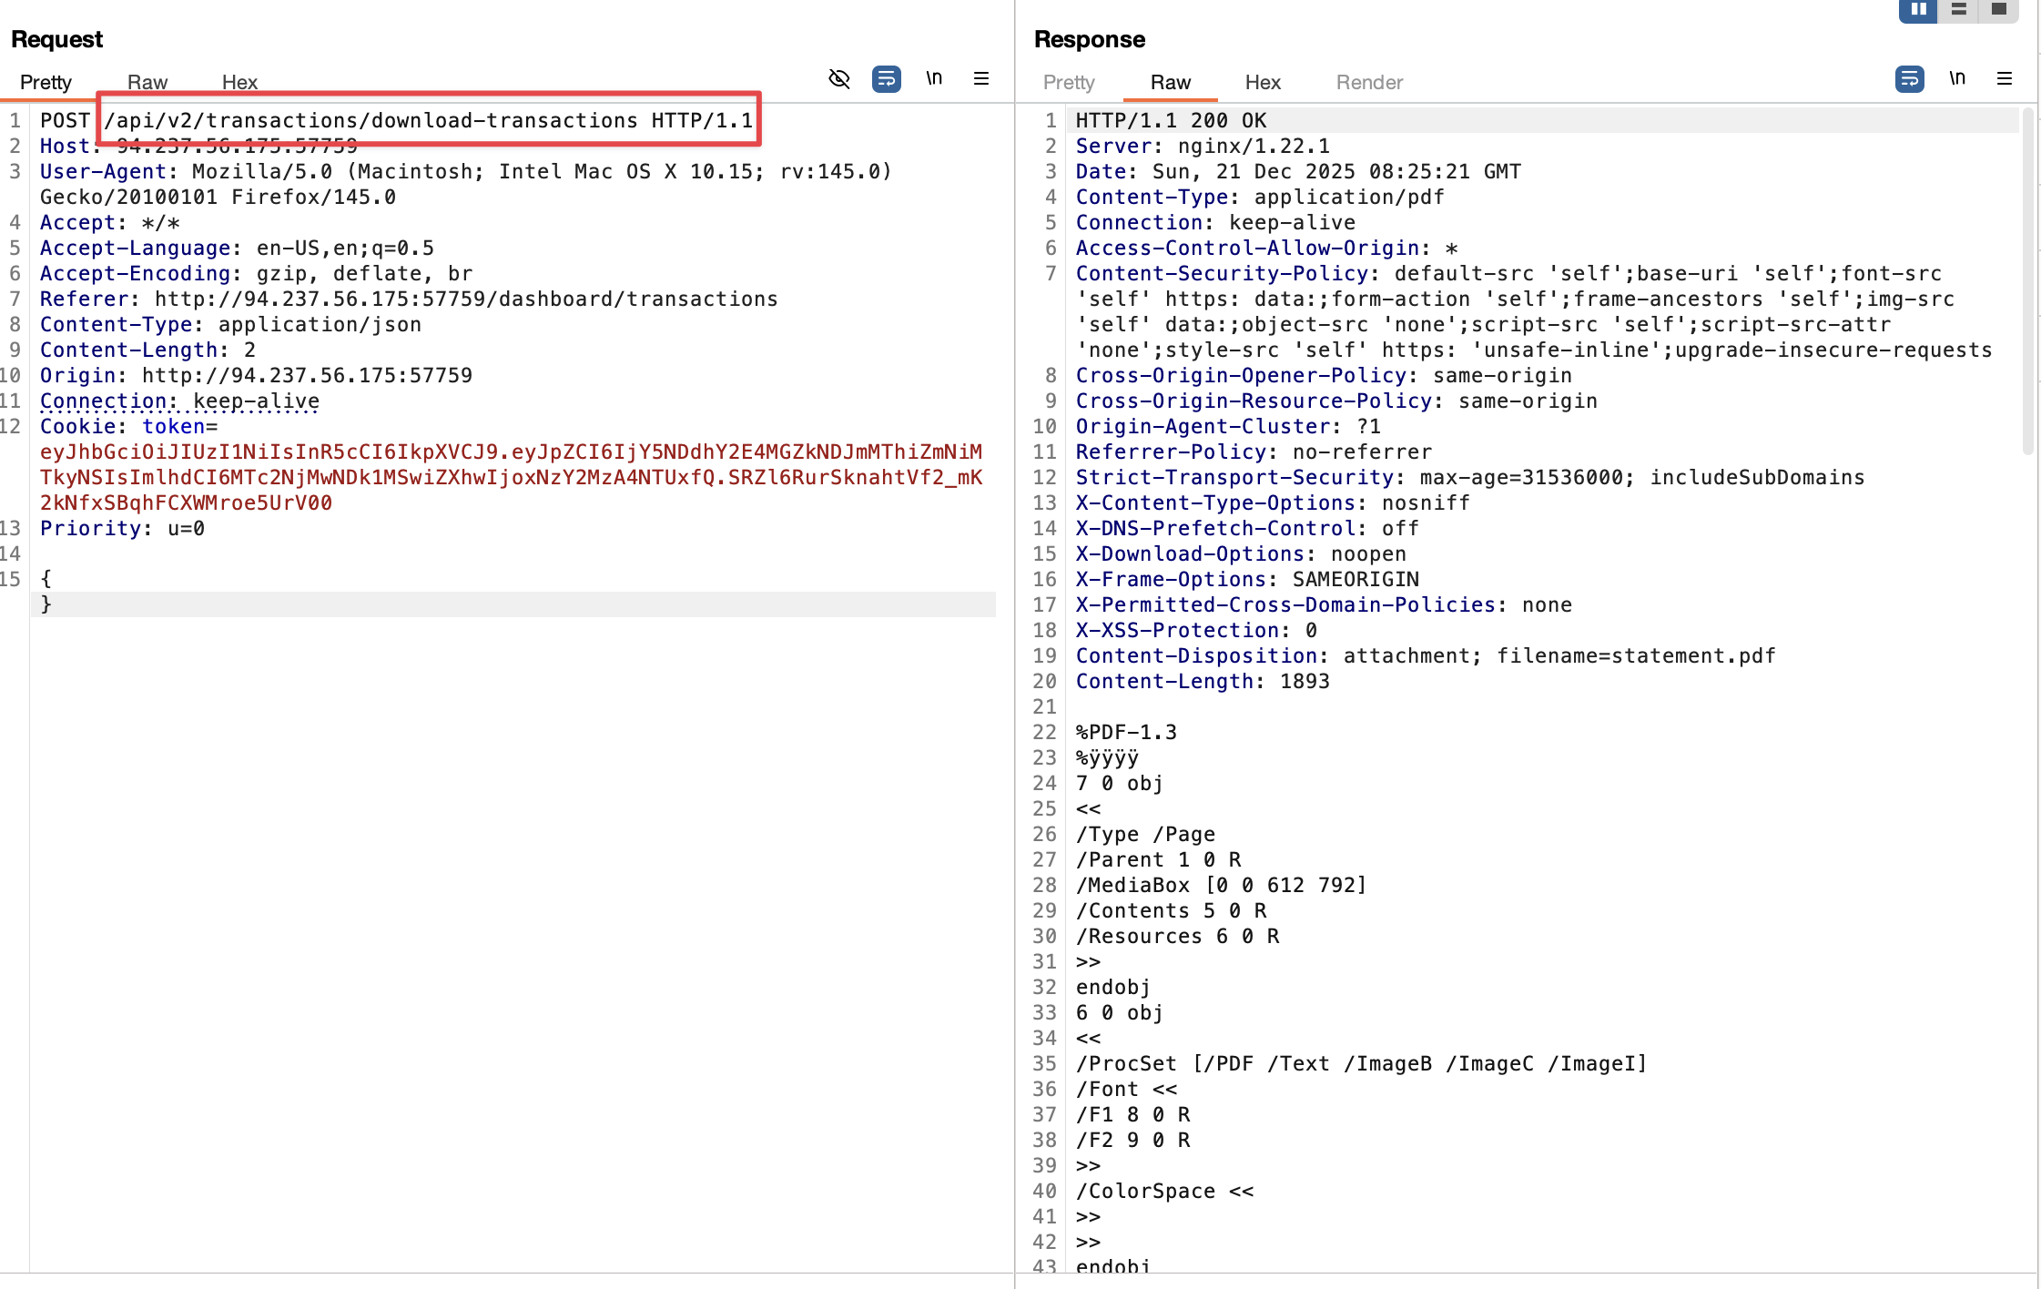Viewport: 2041px width, 1289px height.
Task: Click the stop square icon at top right
Action: point(1997,10)
